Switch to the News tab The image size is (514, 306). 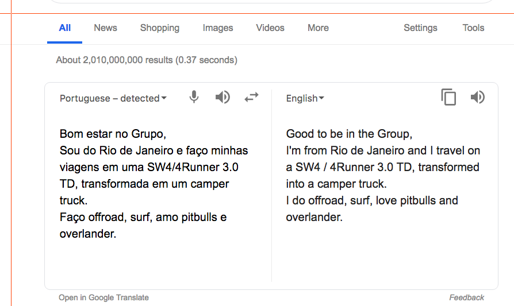point(105,28)
